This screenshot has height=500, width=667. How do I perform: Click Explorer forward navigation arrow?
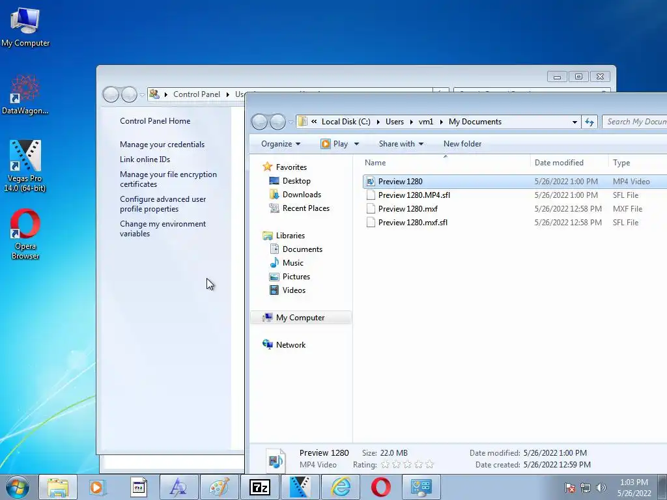[277, 122]
